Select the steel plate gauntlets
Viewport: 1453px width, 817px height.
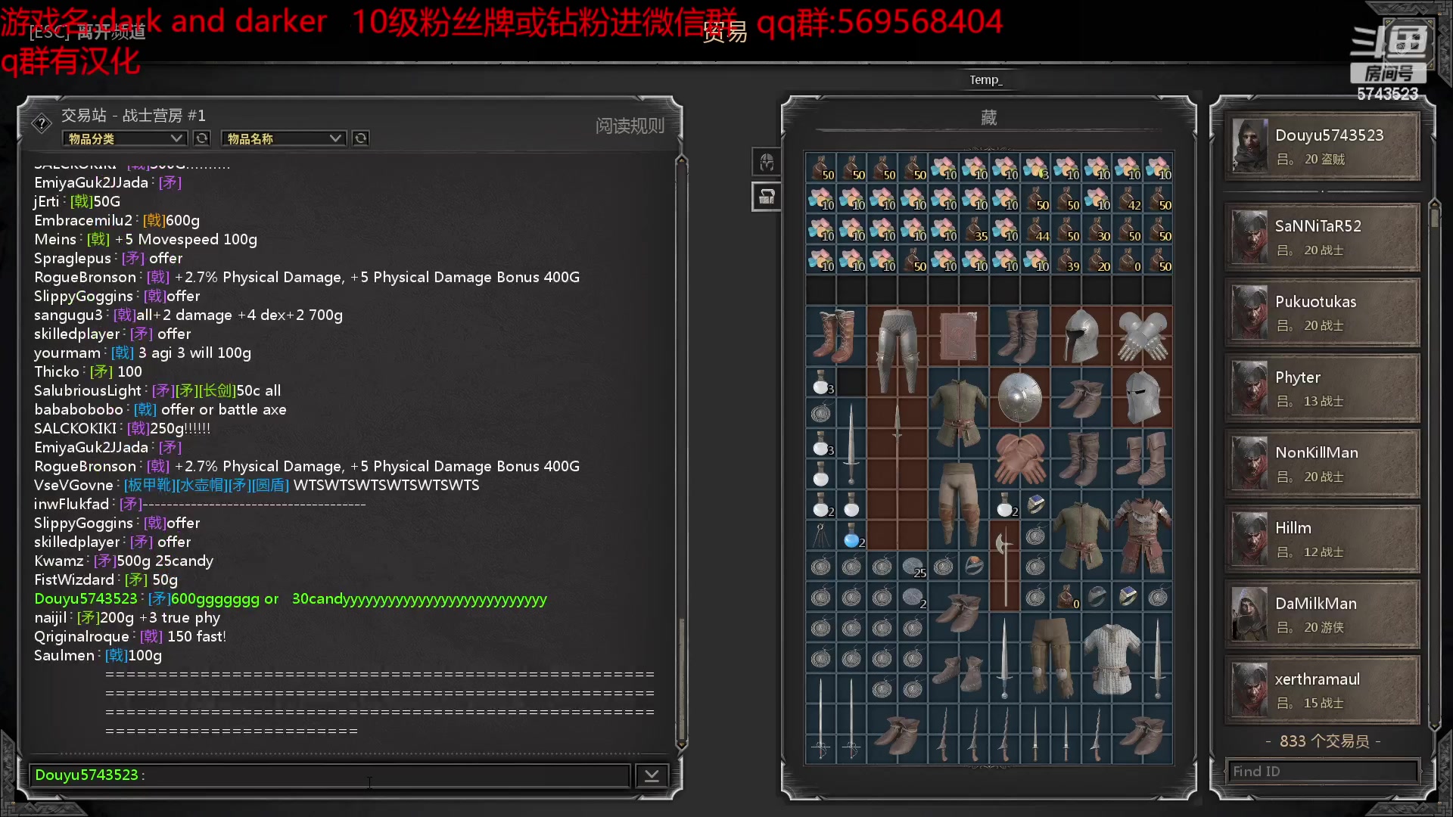point(1142,337)
